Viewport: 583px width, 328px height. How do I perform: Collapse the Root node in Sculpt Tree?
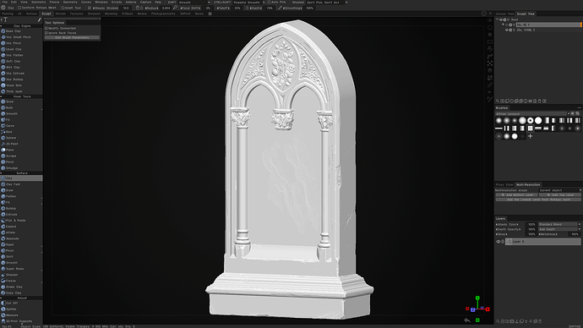(498, 19)
